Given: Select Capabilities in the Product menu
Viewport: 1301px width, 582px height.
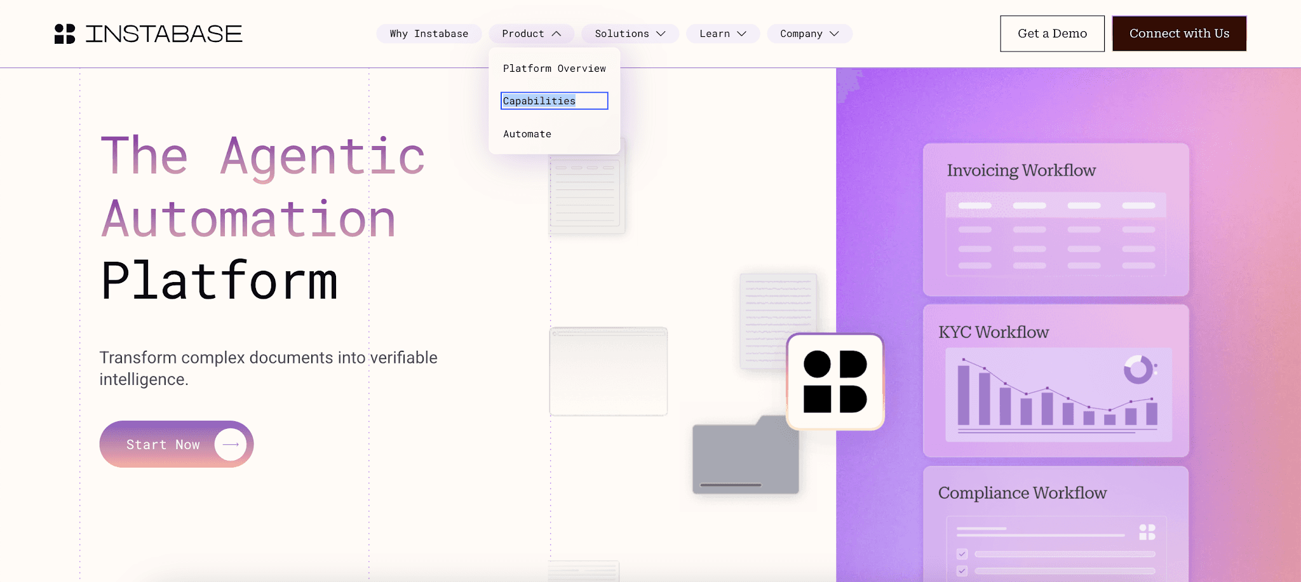Looking at the screenshot, I should click(554, 101).
